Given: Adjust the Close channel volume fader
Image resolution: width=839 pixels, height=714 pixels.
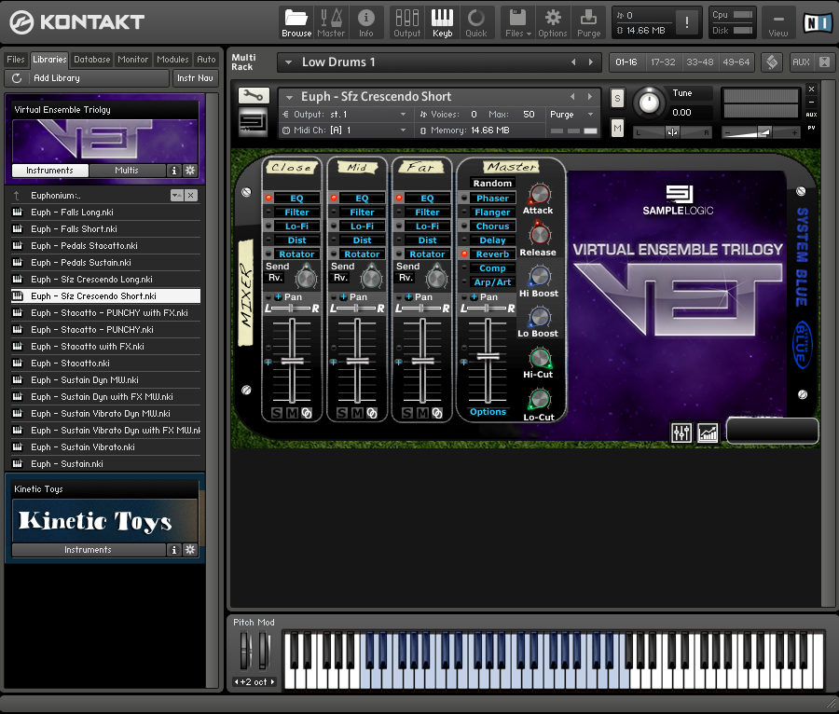Looking at the screenshot, I should point(292,362).
